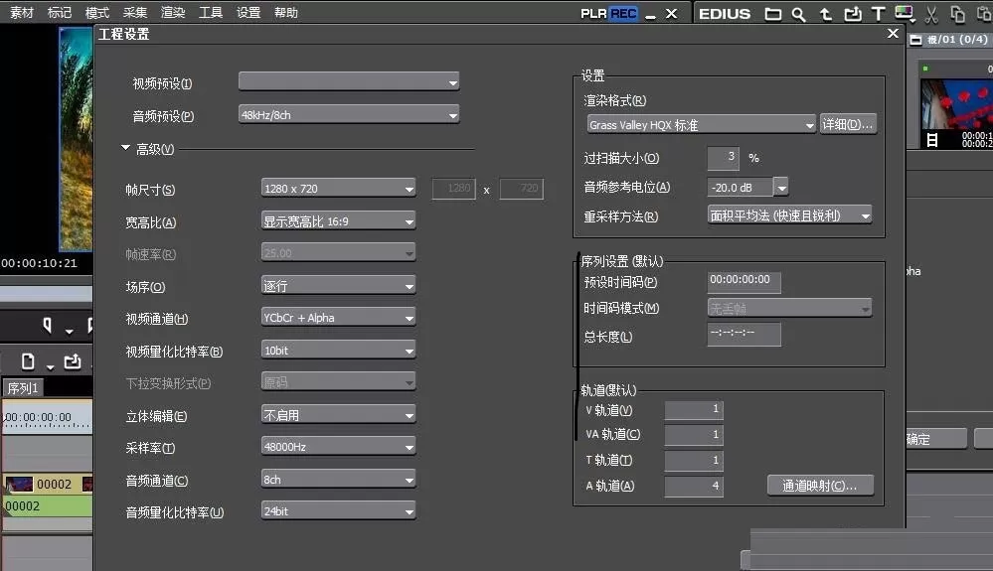Open the 音频参考电位 -20.0 dB dropdown arrow
This screenshot has width=993, height=571.
coord(781,187)
